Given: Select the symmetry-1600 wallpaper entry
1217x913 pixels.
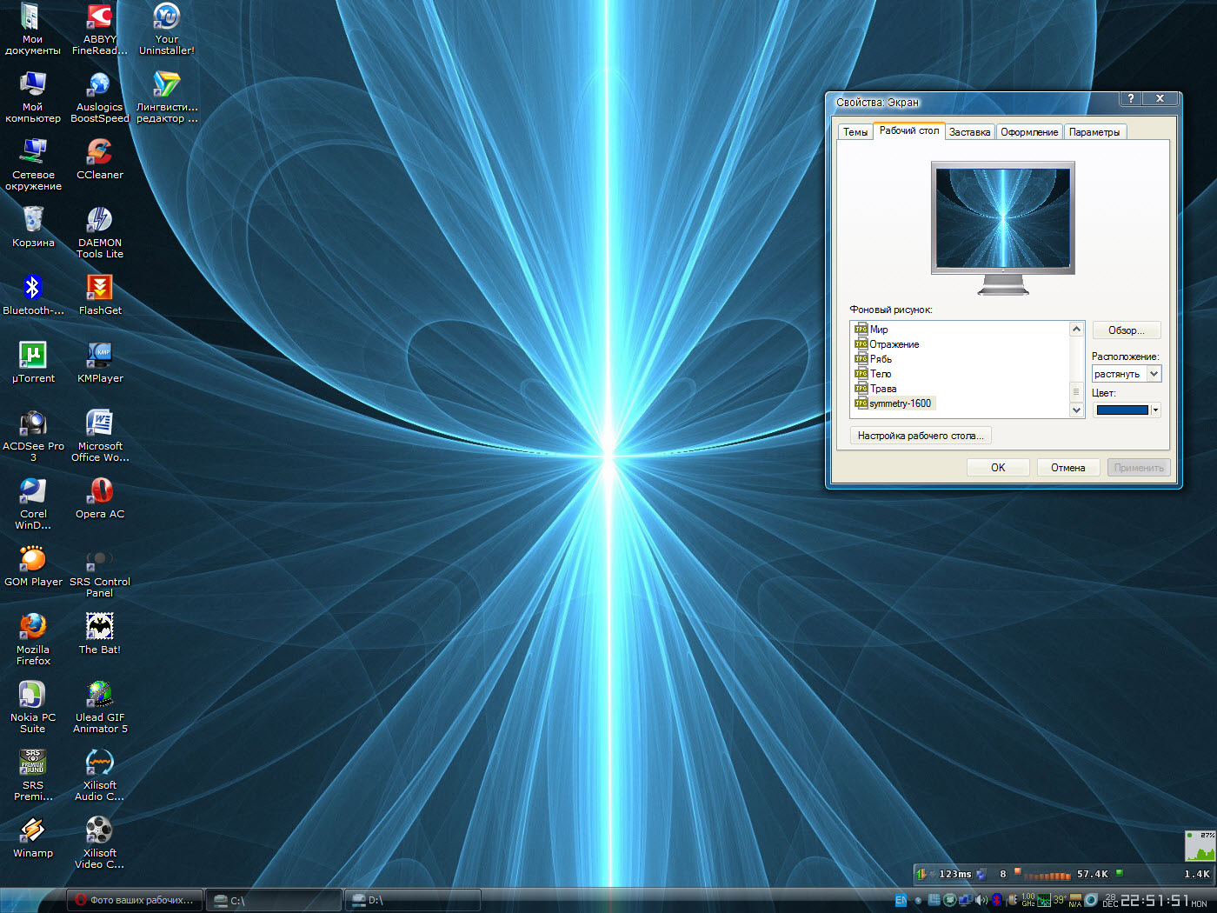Looking at the screenshot, I should pyautogui.click(x=894, y=403).
